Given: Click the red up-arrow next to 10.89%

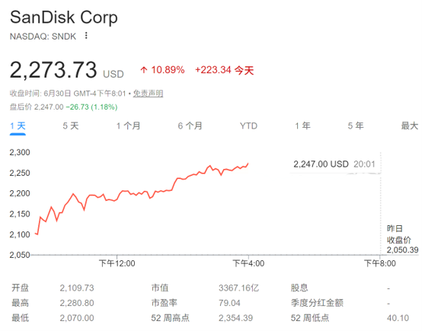Looking at the screenshot, I should 144,70.
